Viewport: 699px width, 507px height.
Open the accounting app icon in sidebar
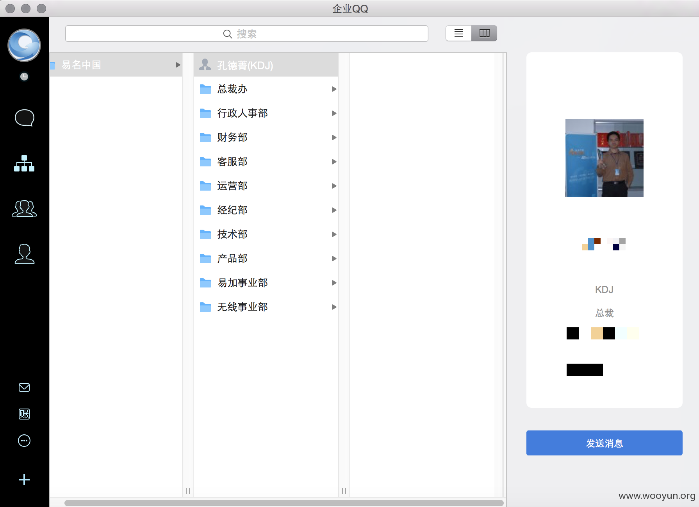click(x=24, y=414)
